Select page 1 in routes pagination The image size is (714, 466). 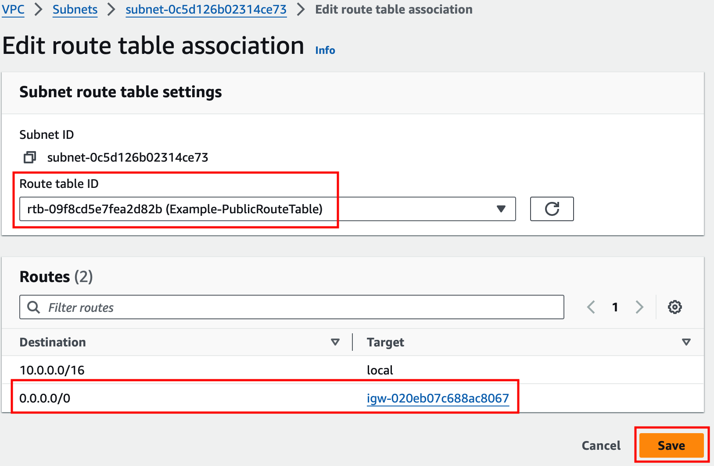pos(615,307)
